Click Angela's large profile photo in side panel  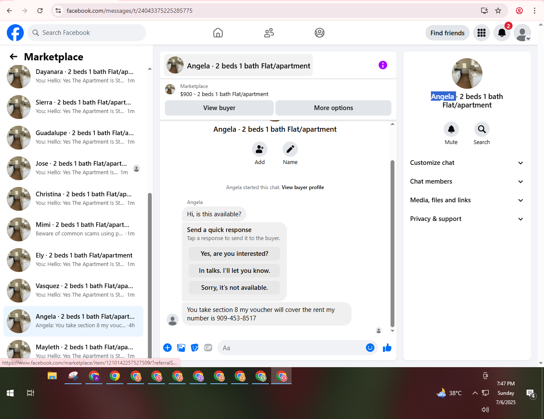[467, 74]
